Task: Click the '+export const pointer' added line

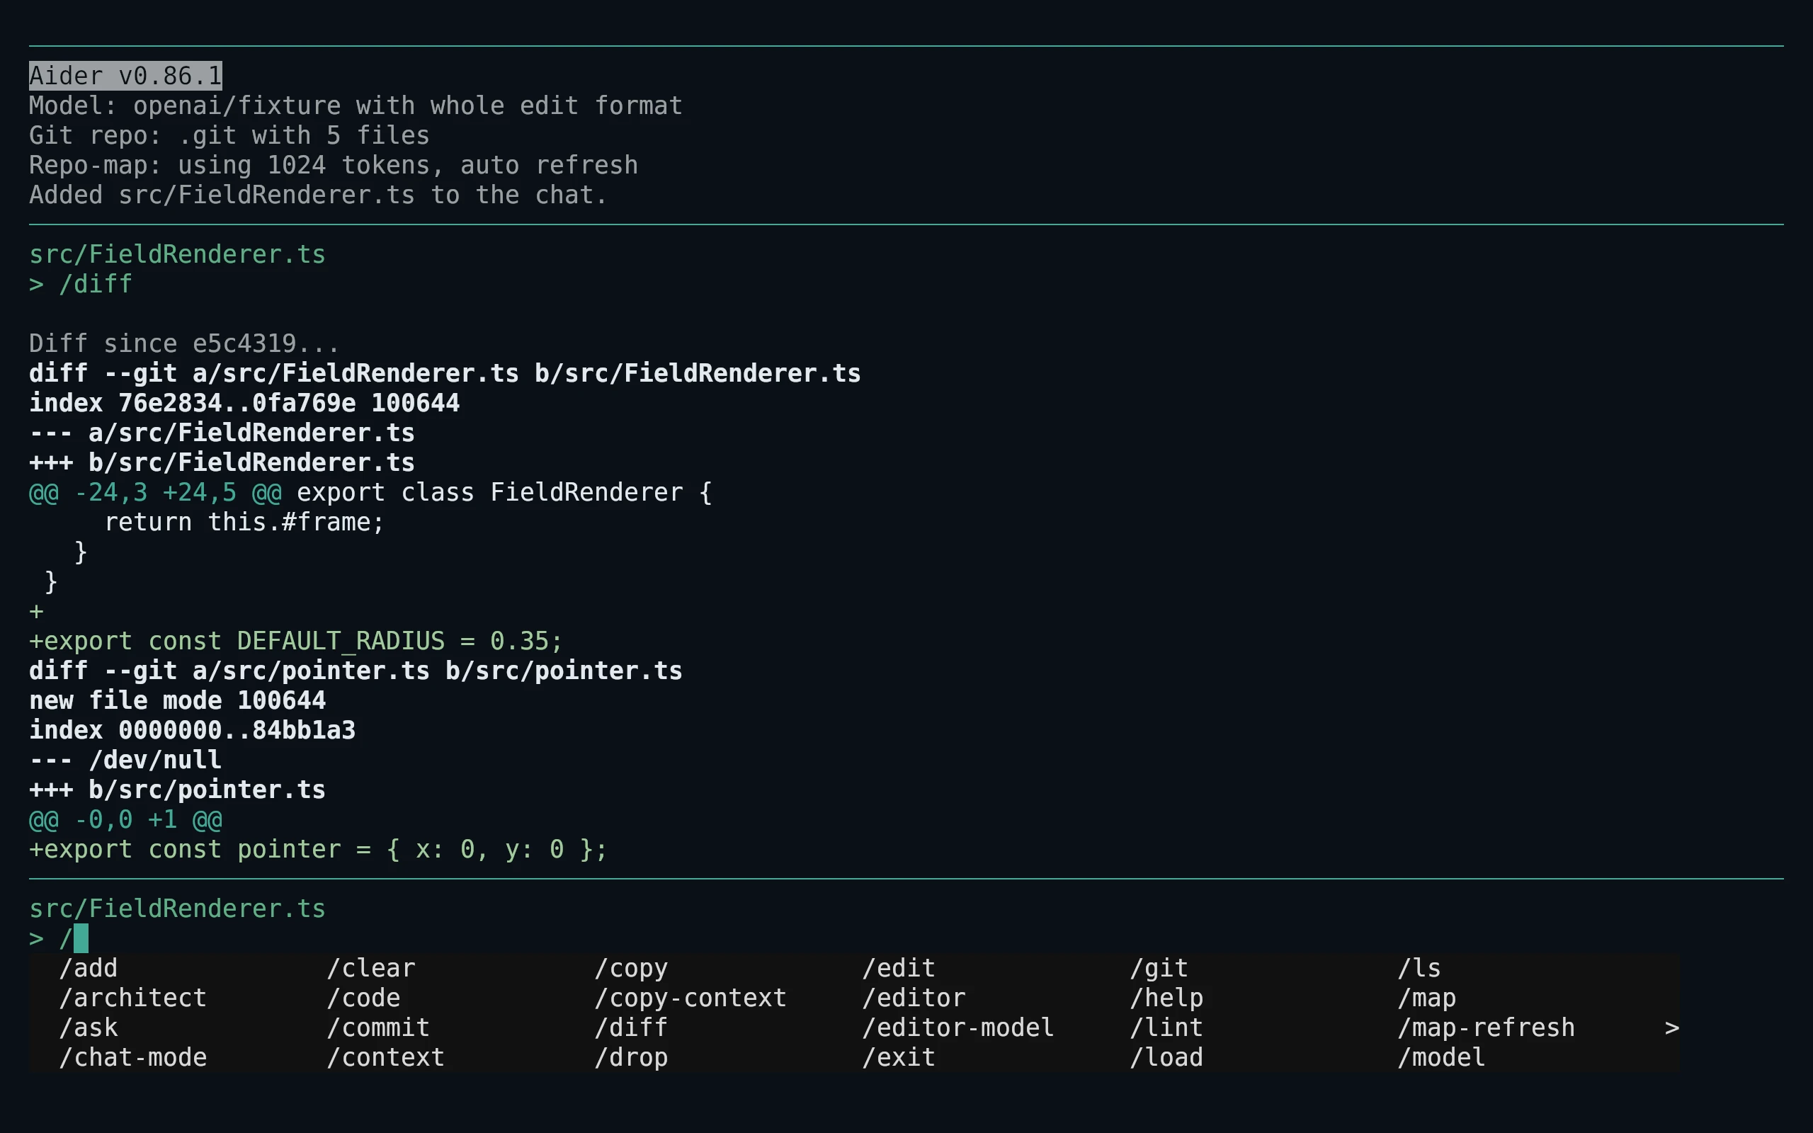Action: click(319, 849)
